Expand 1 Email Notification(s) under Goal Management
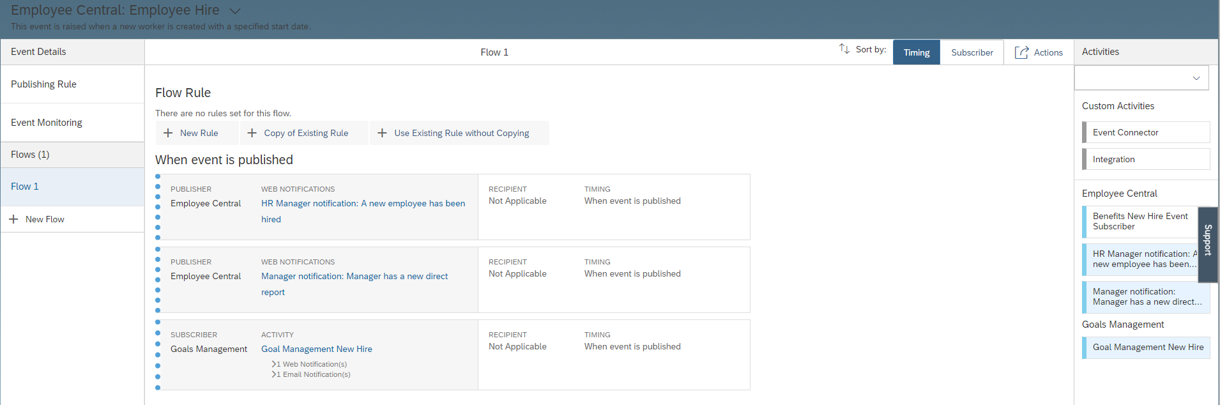This screenshot has height=405, width=1220. pyautogui.click(x=311, y=374)
